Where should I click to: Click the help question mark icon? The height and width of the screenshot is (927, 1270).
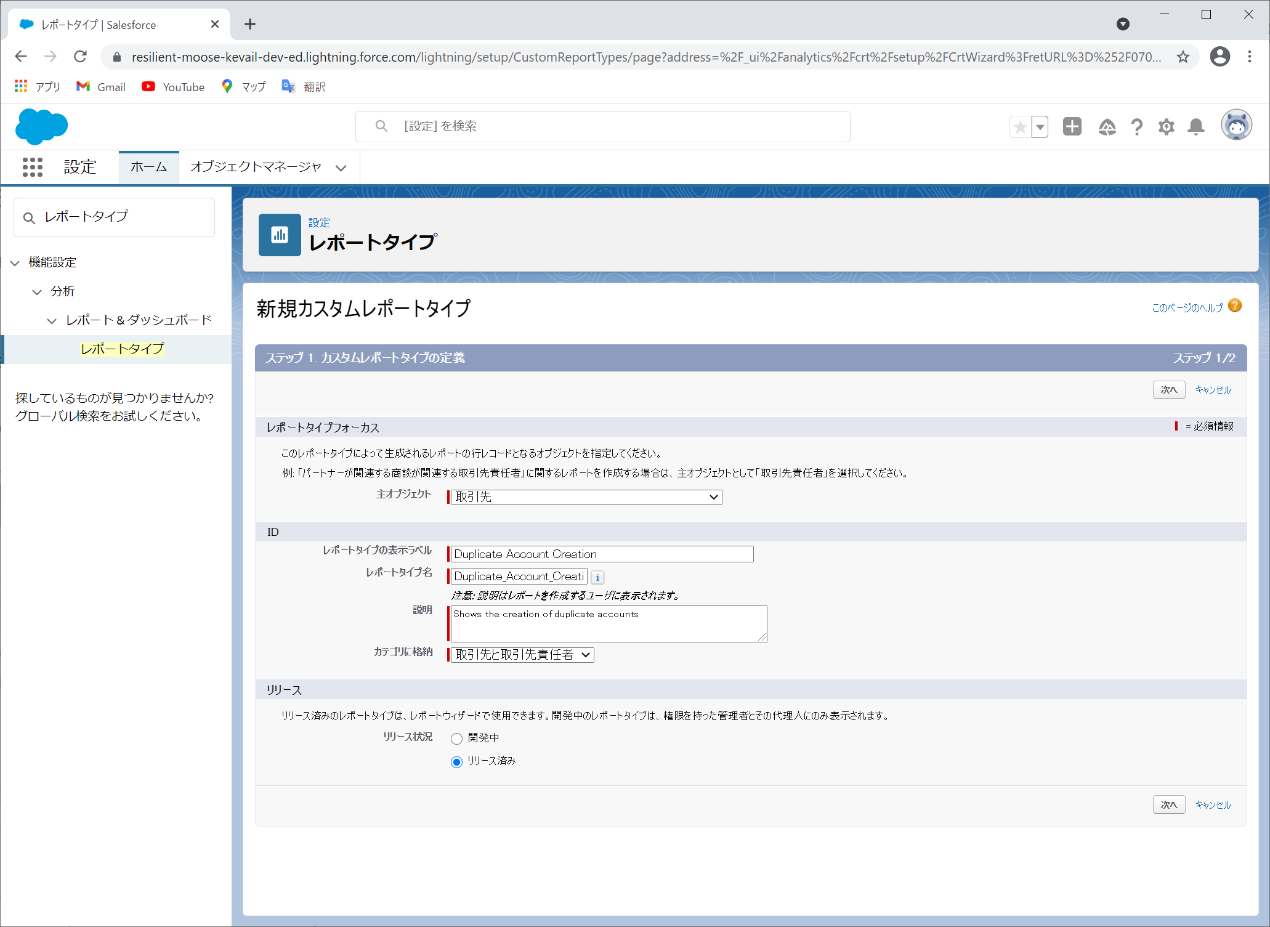point(1136,127)
